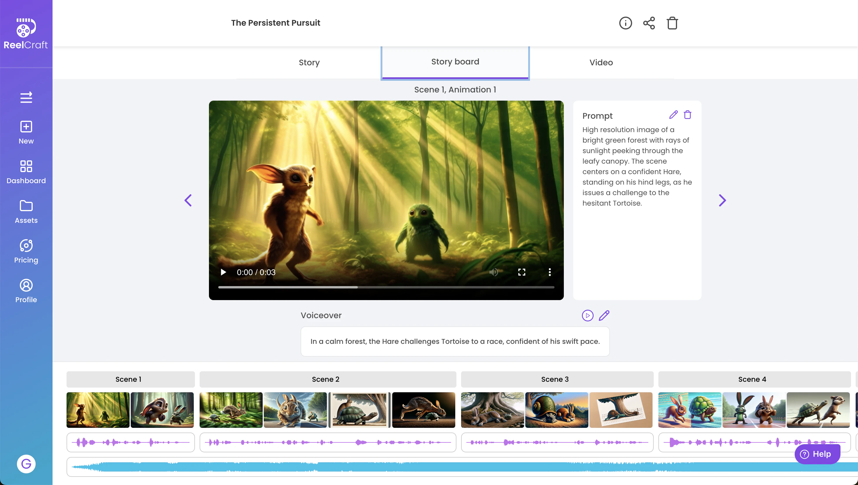This screenshot has width=858, height=485.
Task: Edit the Prompt with the pencil icon
Action: [673, 115]
